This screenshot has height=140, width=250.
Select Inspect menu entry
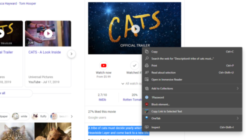(x=192, y=127)
